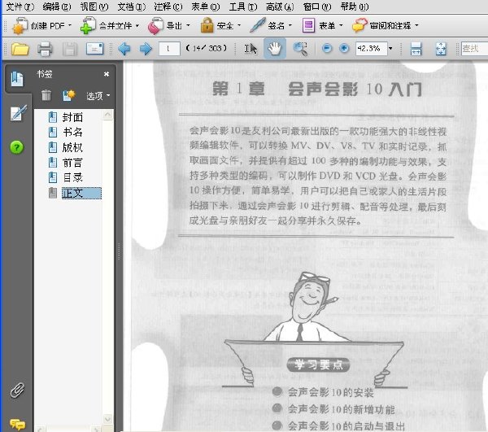This screenshot has width=488, height=432.
Task: Click the 导出 icon
Action: [x=155, y=26]
